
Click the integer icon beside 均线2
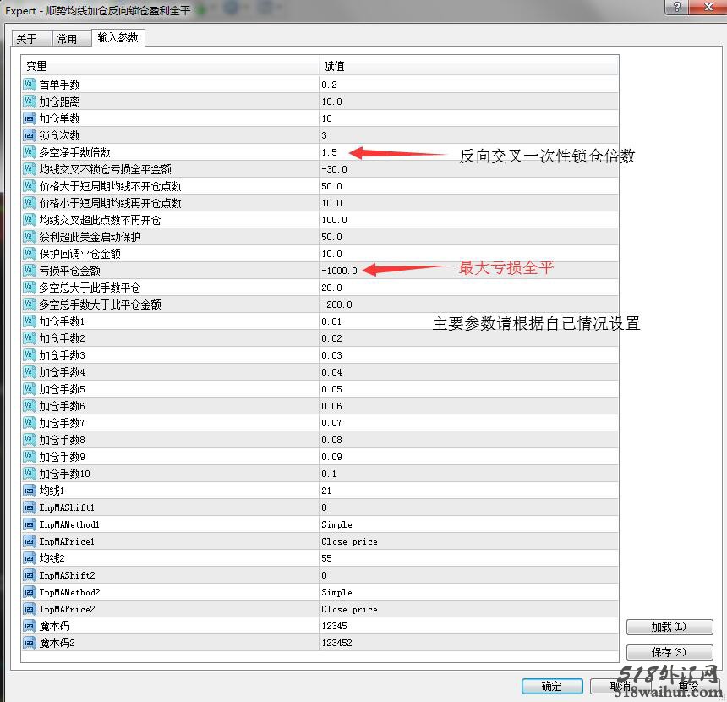pos(29,558)
